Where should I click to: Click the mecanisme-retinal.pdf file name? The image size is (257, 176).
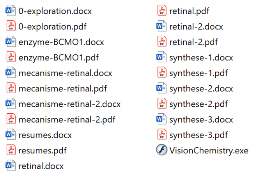point(62,88)
